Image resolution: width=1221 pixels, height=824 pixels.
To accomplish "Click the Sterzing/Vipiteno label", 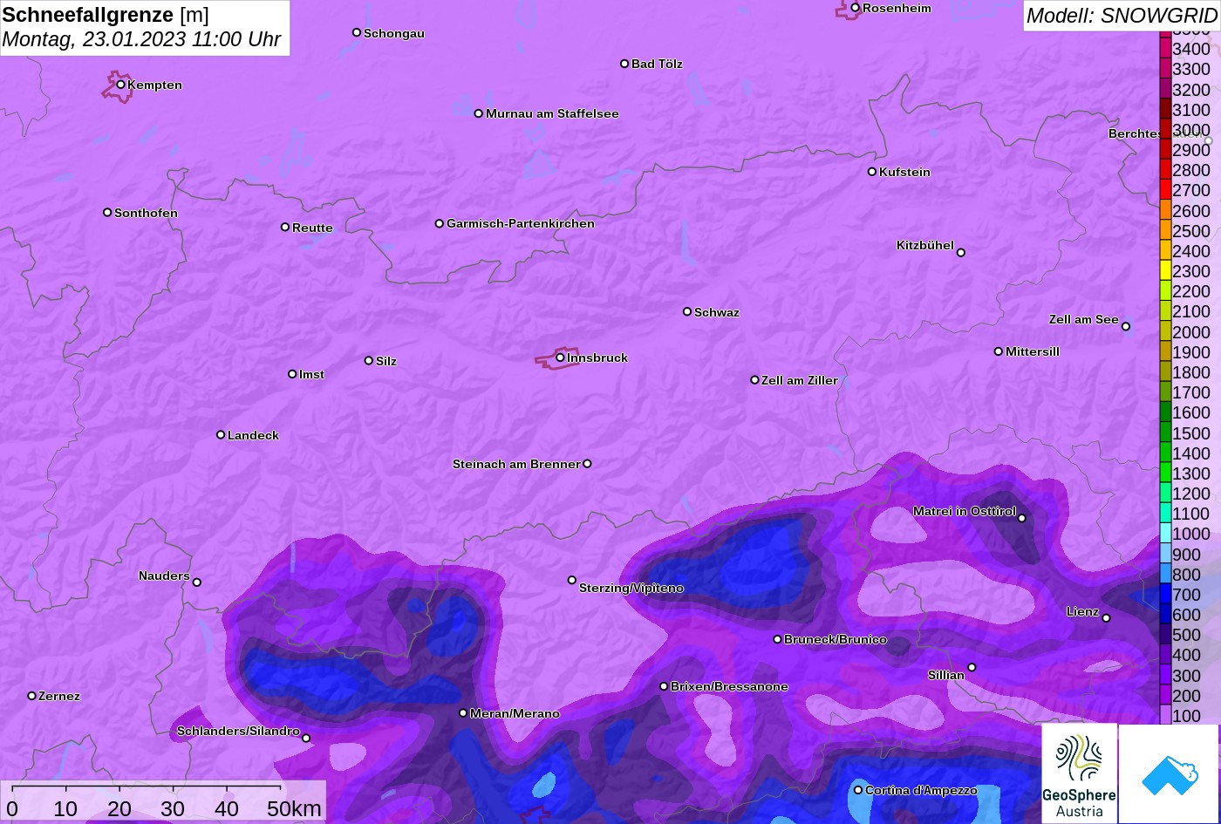I will point(631,589).
